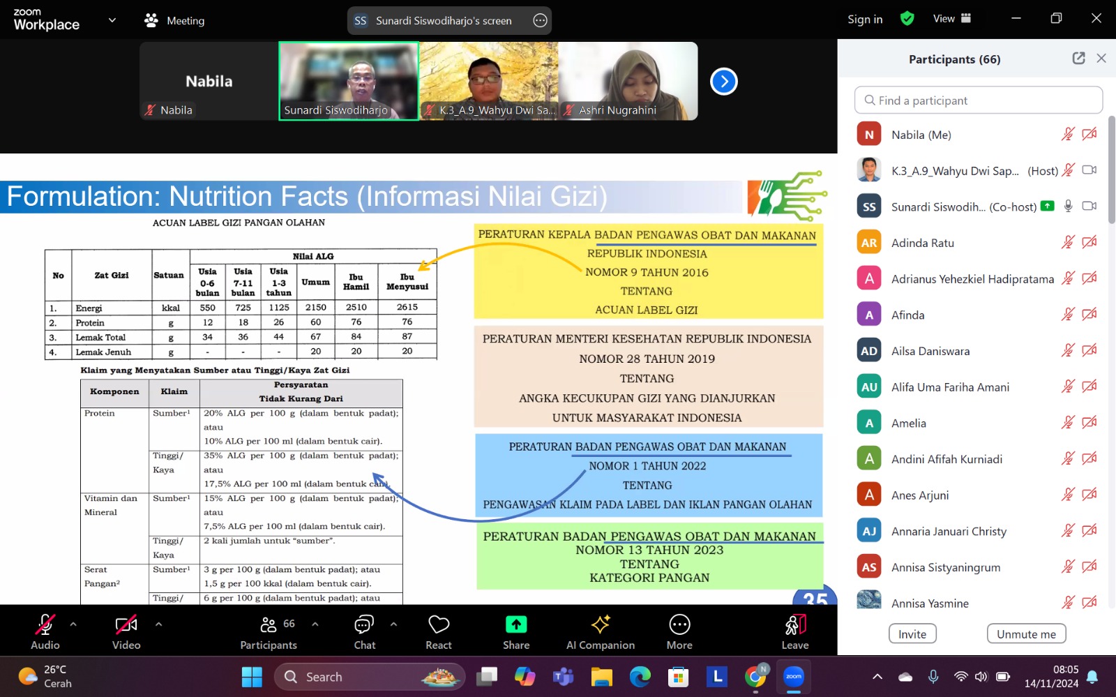Open the React emoji menu
Viewport: 1116px width, 697px height.
click(439, 631)
